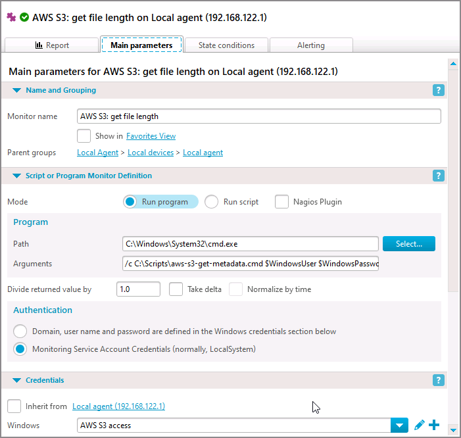Open the Alerting tab
Screen dimensions: 461x438
click(311, 45)
